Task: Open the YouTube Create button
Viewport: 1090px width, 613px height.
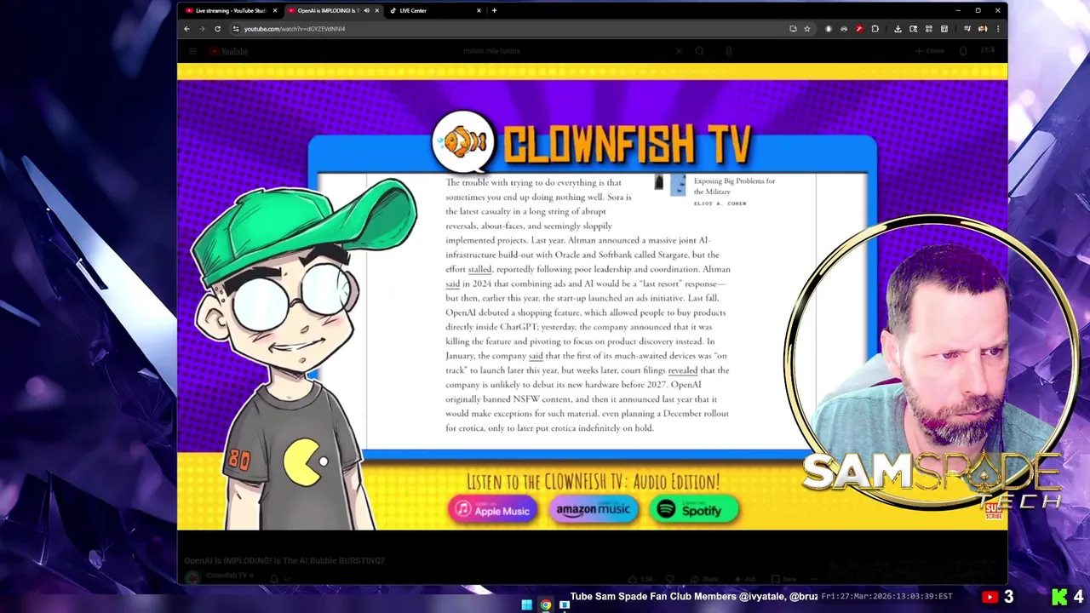Action: 929,51
